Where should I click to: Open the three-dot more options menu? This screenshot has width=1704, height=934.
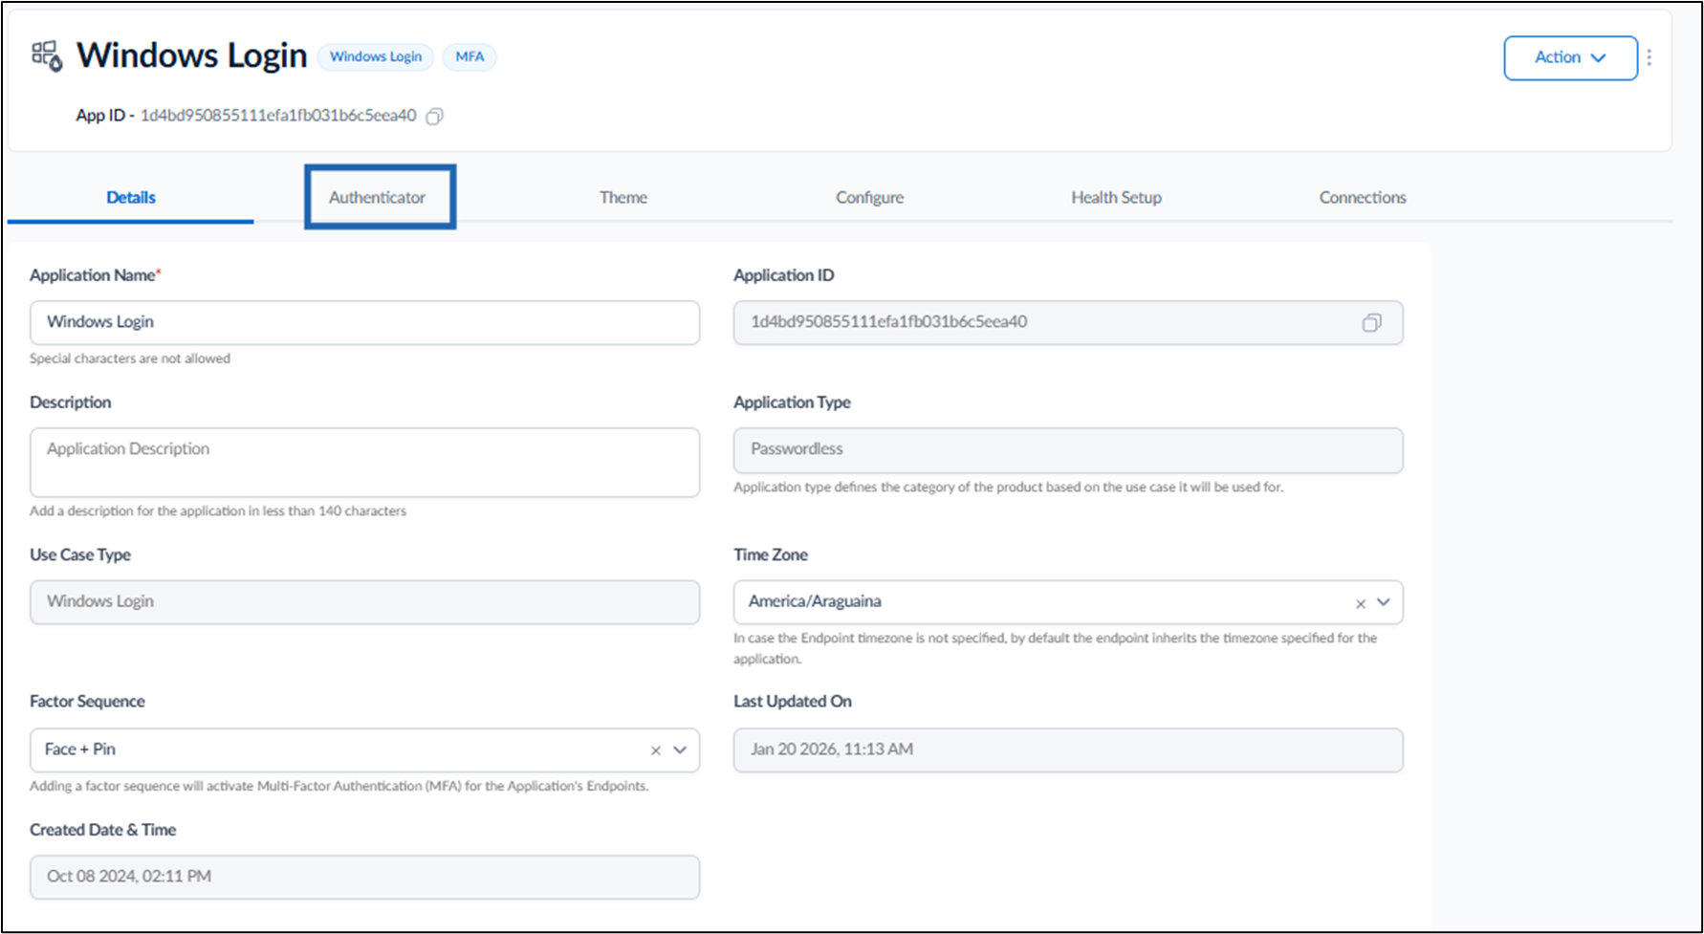[x=1649, y=58]
